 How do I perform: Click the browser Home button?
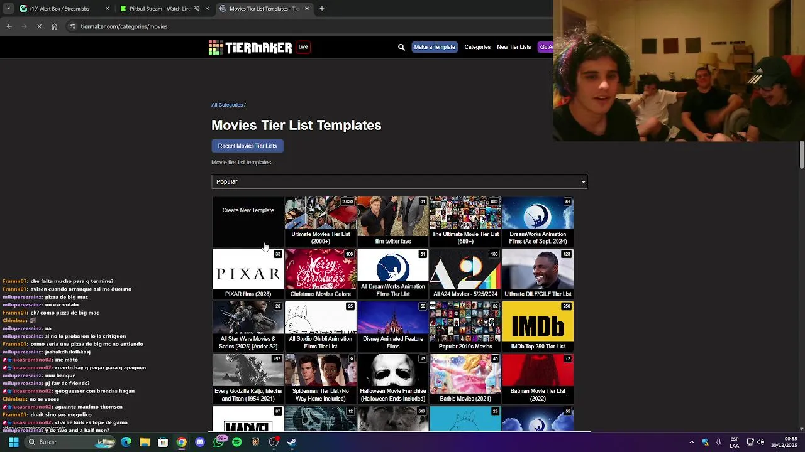coord(55,26)
